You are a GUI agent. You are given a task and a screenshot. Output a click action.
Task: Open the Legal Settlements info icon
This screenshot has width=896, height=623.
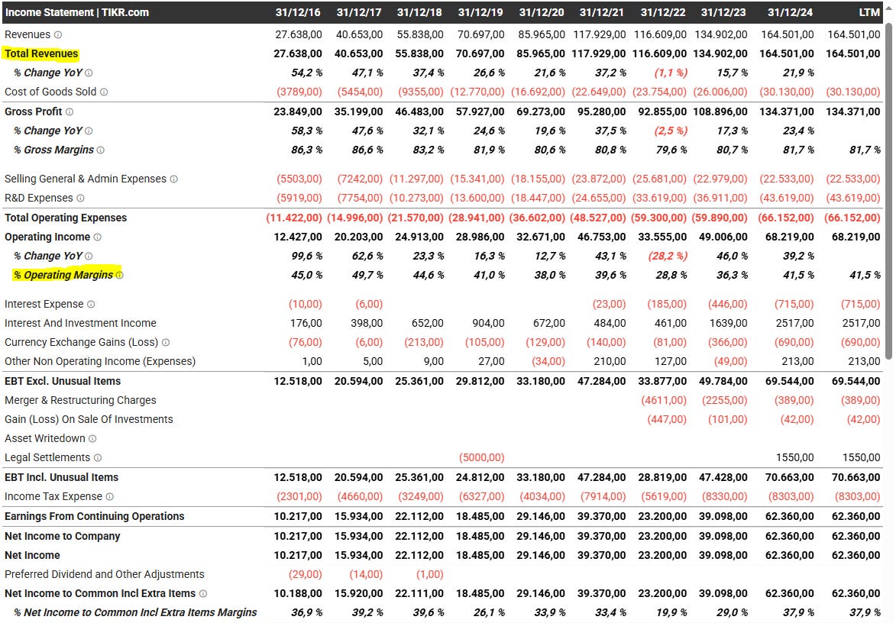98,458
